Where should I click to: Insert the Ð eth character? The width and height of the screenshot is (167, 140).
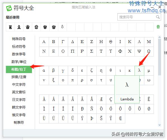point(82,109)
